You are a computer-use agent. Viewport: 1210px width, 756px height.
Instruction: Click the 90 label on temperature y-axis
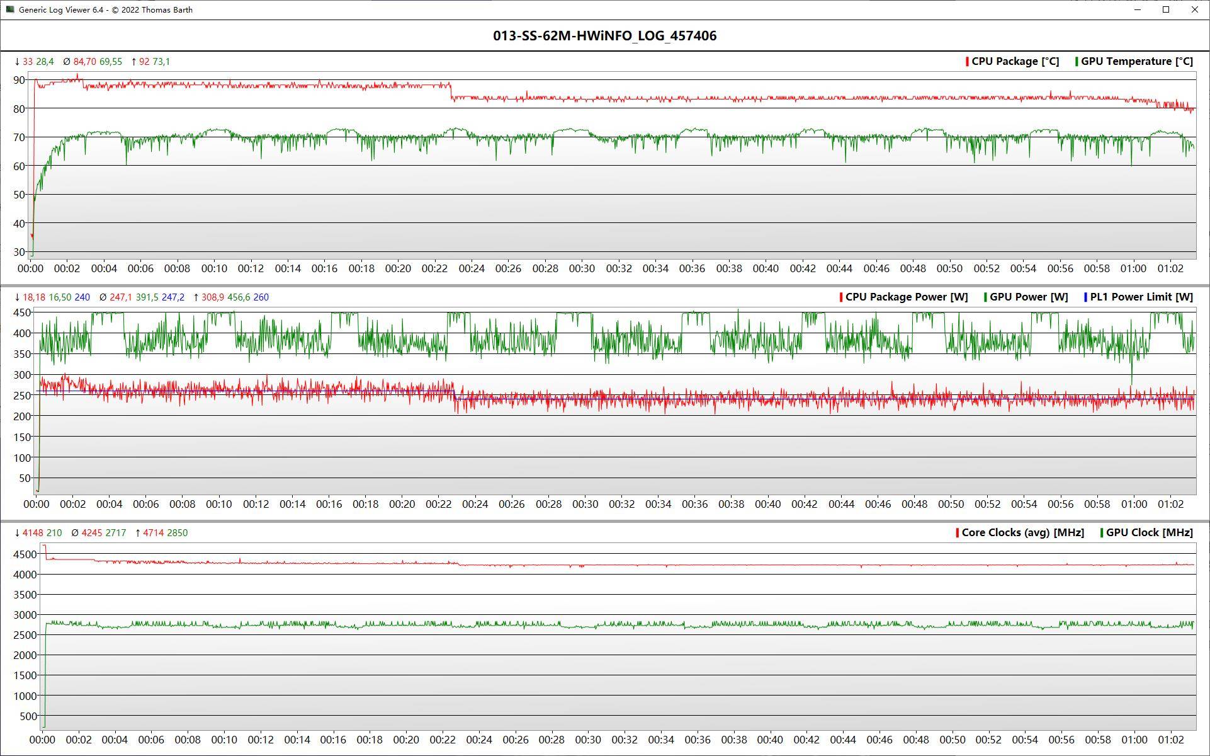click(19, 80)
